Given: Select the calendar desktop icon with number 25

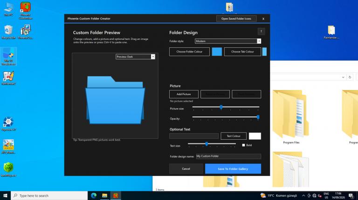Looking at the screenshot, I should (8, 78).
